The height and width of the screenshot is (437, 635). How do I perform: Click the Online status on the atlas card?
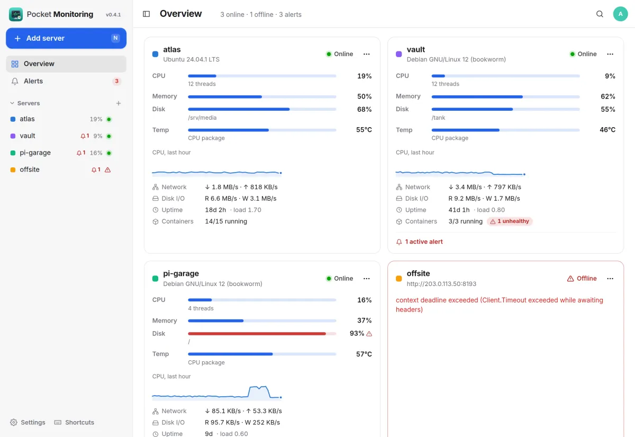coord(339,54)
